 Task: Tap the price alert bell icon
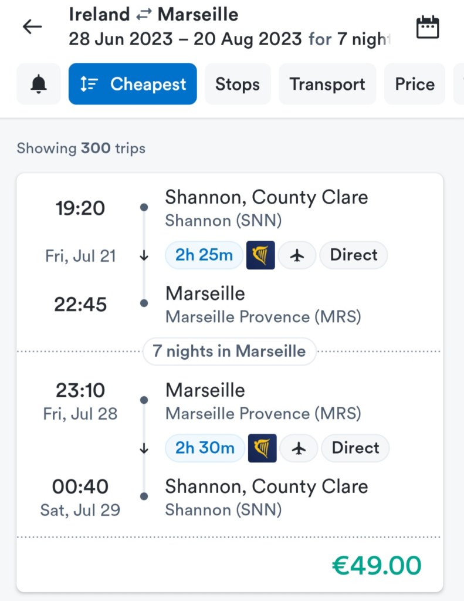click(39, 85)
